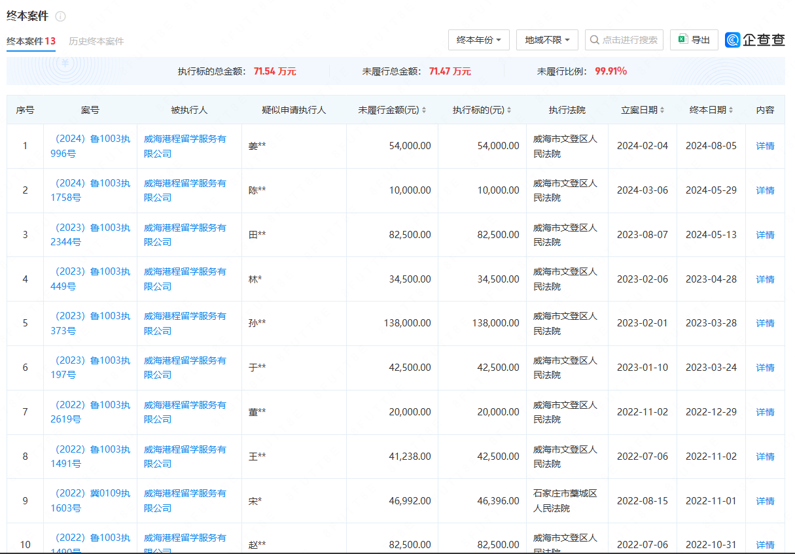Click the 企查查 logo
This screenshot has width=795, height=554.
755,40
